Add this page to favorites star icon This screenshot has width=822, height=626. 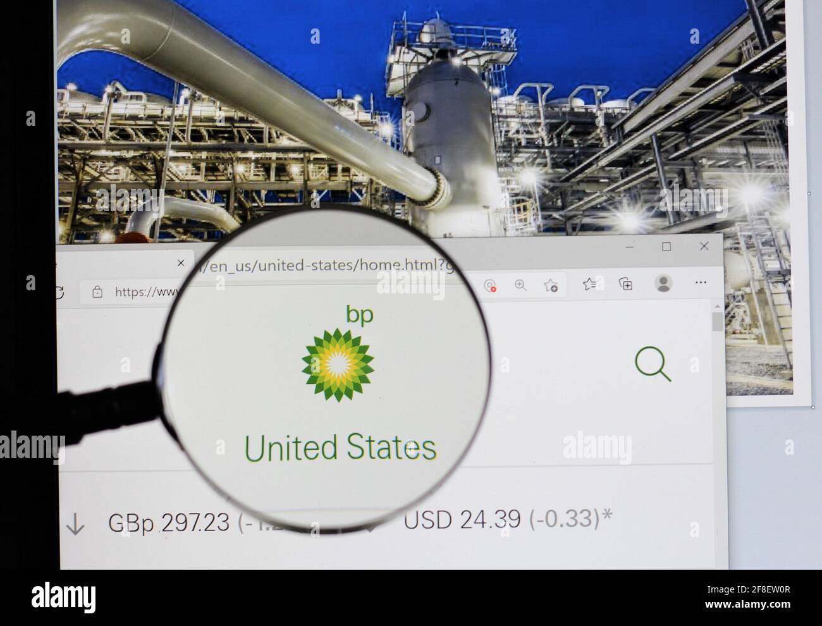click(x=551, y=286)
